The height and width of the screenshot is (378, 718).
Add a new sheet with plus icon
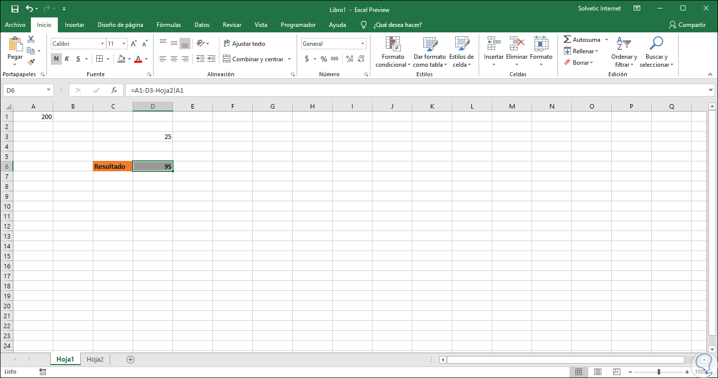[x=131, y=359]
